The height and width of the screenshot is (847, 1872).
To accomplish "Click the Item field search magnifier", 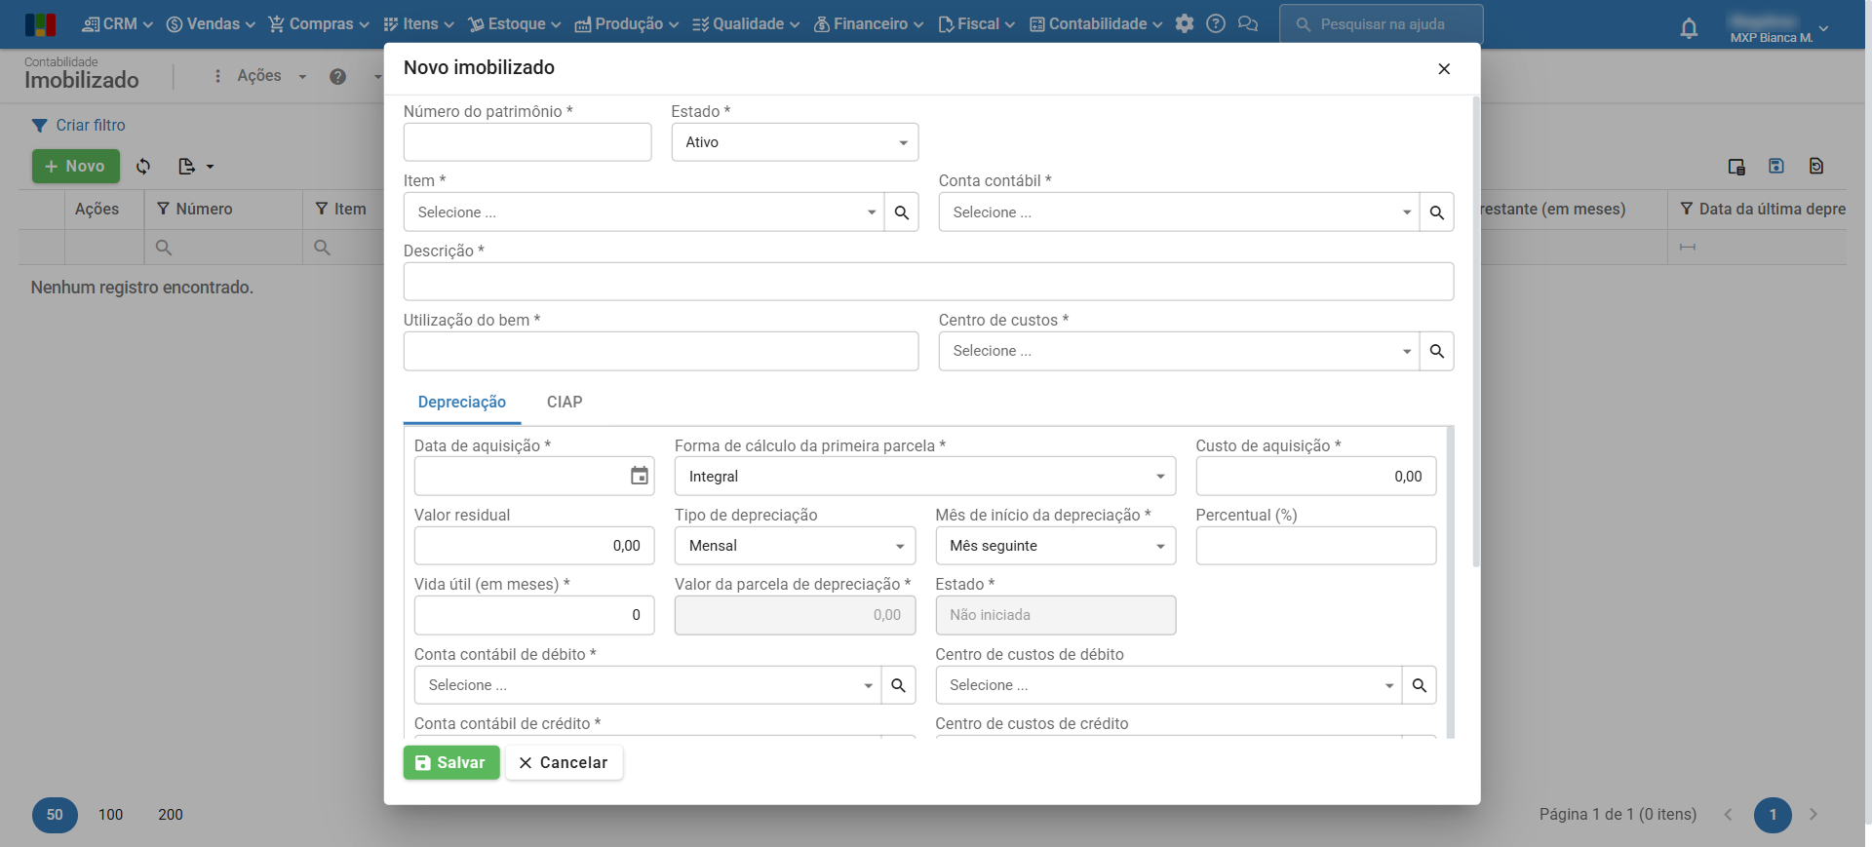I will tap(902, 212).
